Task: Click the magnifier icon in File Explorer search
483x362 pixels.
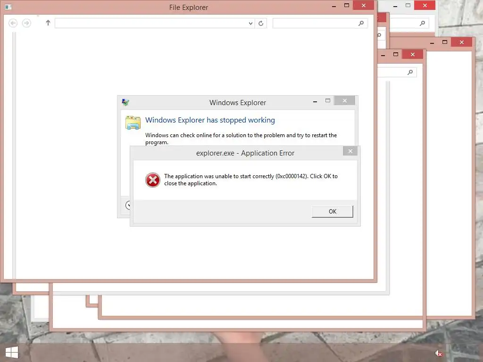Action: 361,23
